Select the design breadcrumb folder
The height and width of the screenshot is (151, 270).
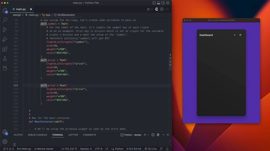click(17, 15)
